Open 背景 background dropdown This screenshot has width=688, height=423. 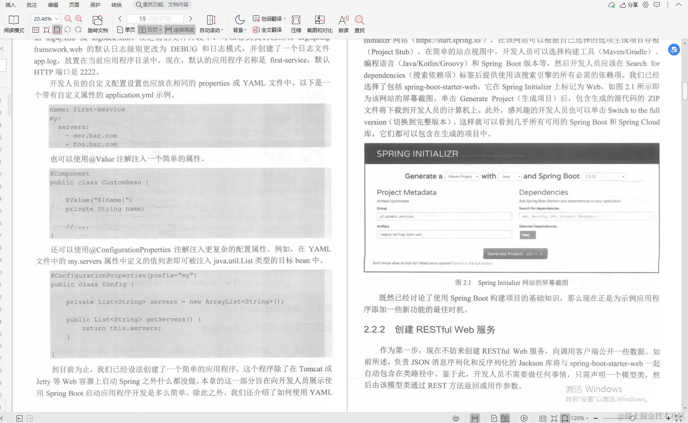[x=240, y=24]
